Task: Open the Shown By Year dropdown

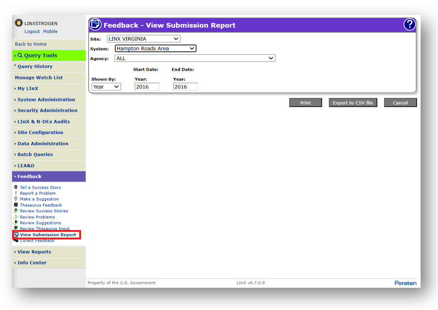Action: (x=106, y=87)
